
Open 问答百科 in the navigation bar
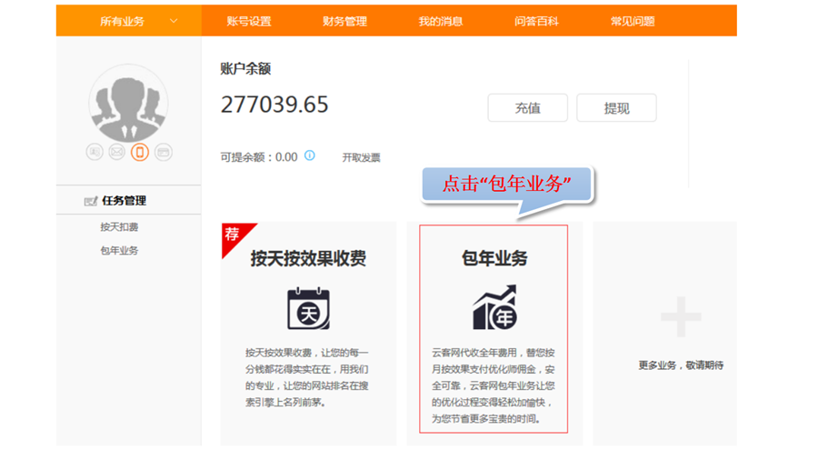pos(536,21)
